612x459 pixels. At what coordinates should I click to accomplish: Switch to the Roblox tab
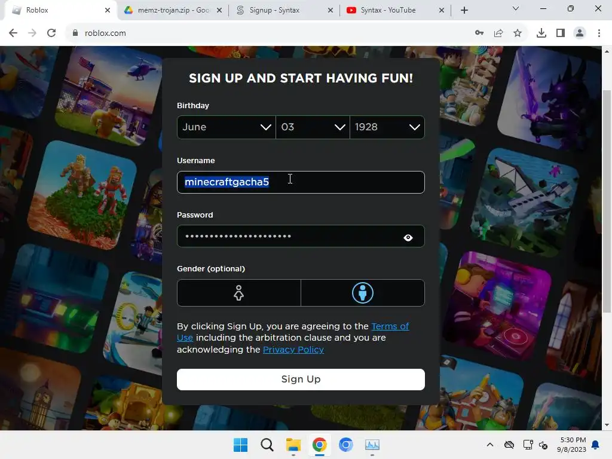click(x=59, y=10)
